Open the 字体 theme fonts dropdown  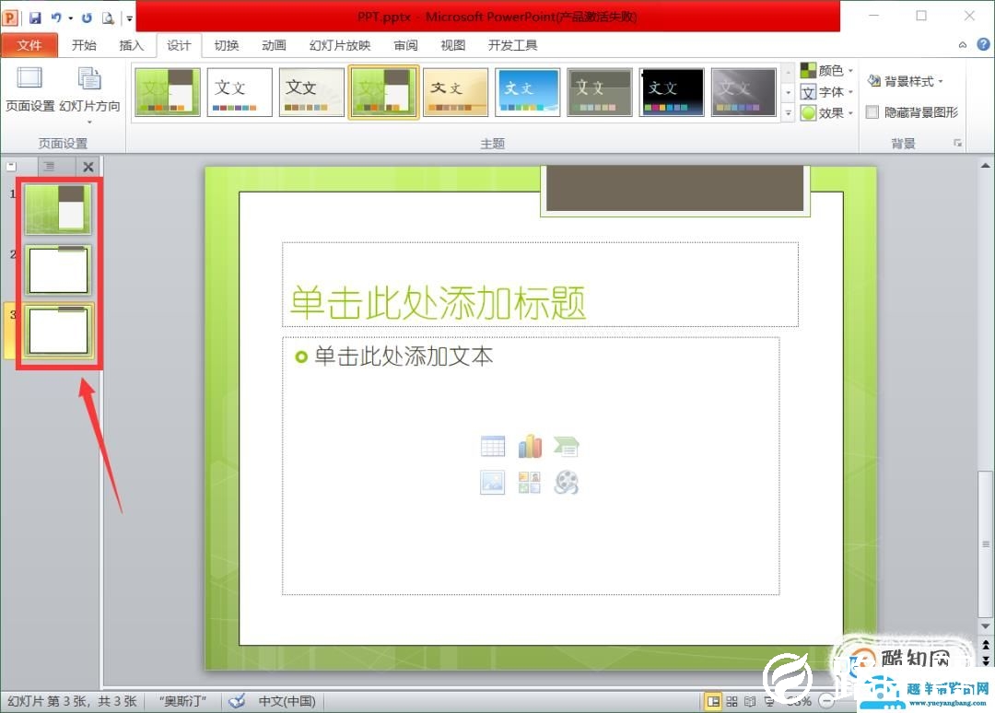tap(825, 91)
